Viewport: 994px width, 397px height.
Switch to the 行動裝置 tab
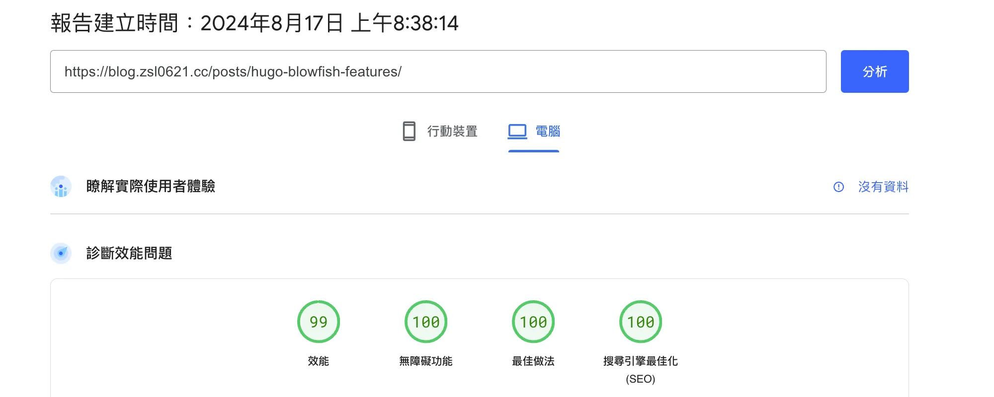tap(452, 132)
